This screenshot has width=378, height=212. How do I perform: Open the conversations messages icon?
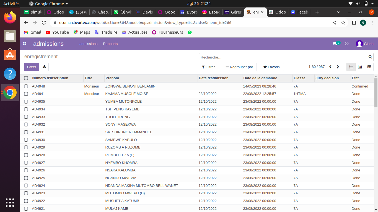point(335,44)
